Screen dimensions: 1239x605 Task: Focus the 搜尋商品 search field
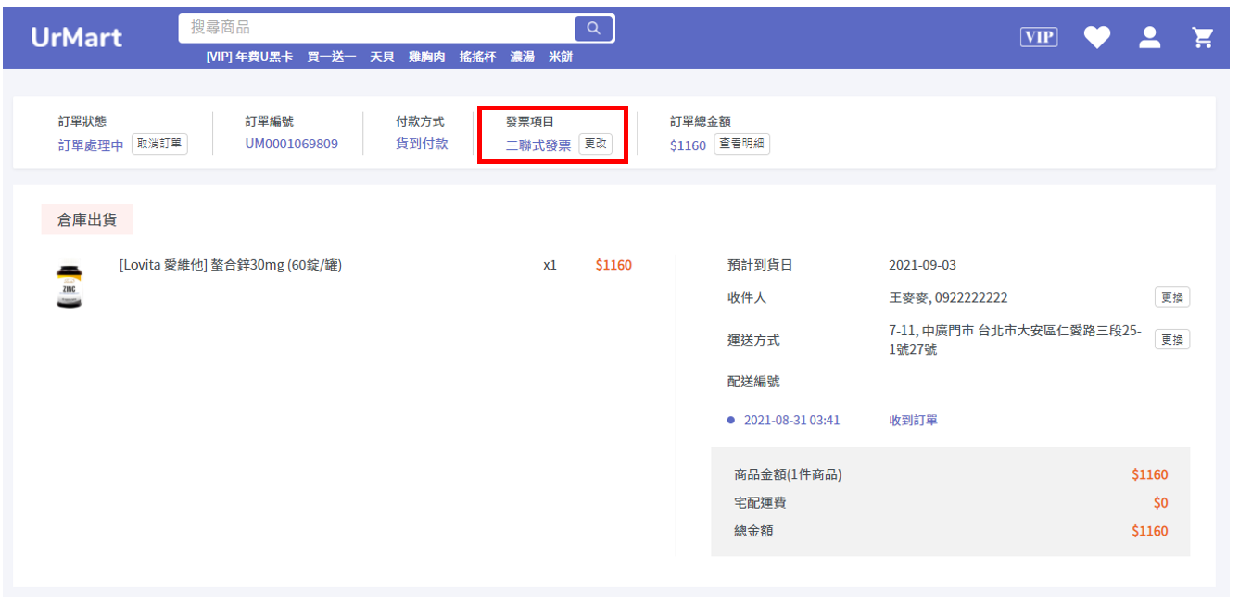click(376, 28)
